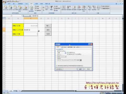Click the formula bar text
The image size is (126, 94).
pos(35,16)
